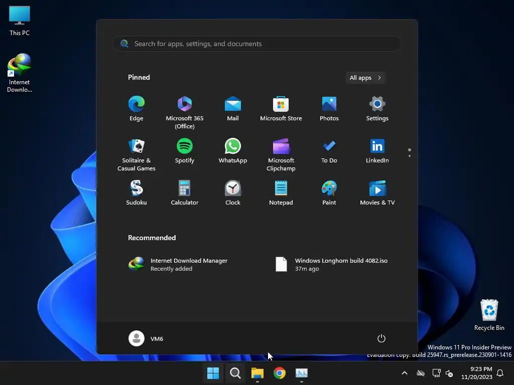Select the Recycle Bin desktop icon

(x=489, y=315)
